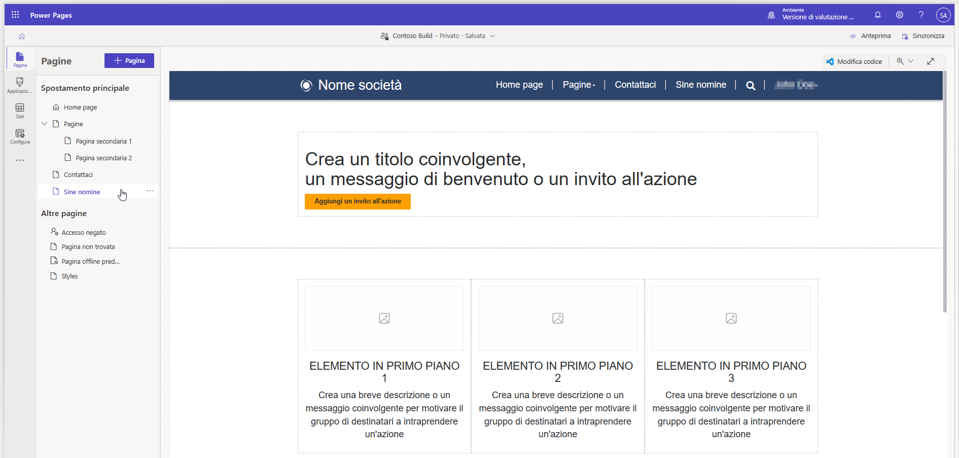The image size is (959, 458).
Task: Click Contattaci in site nav bar
Action: click(x=635, y=85)
